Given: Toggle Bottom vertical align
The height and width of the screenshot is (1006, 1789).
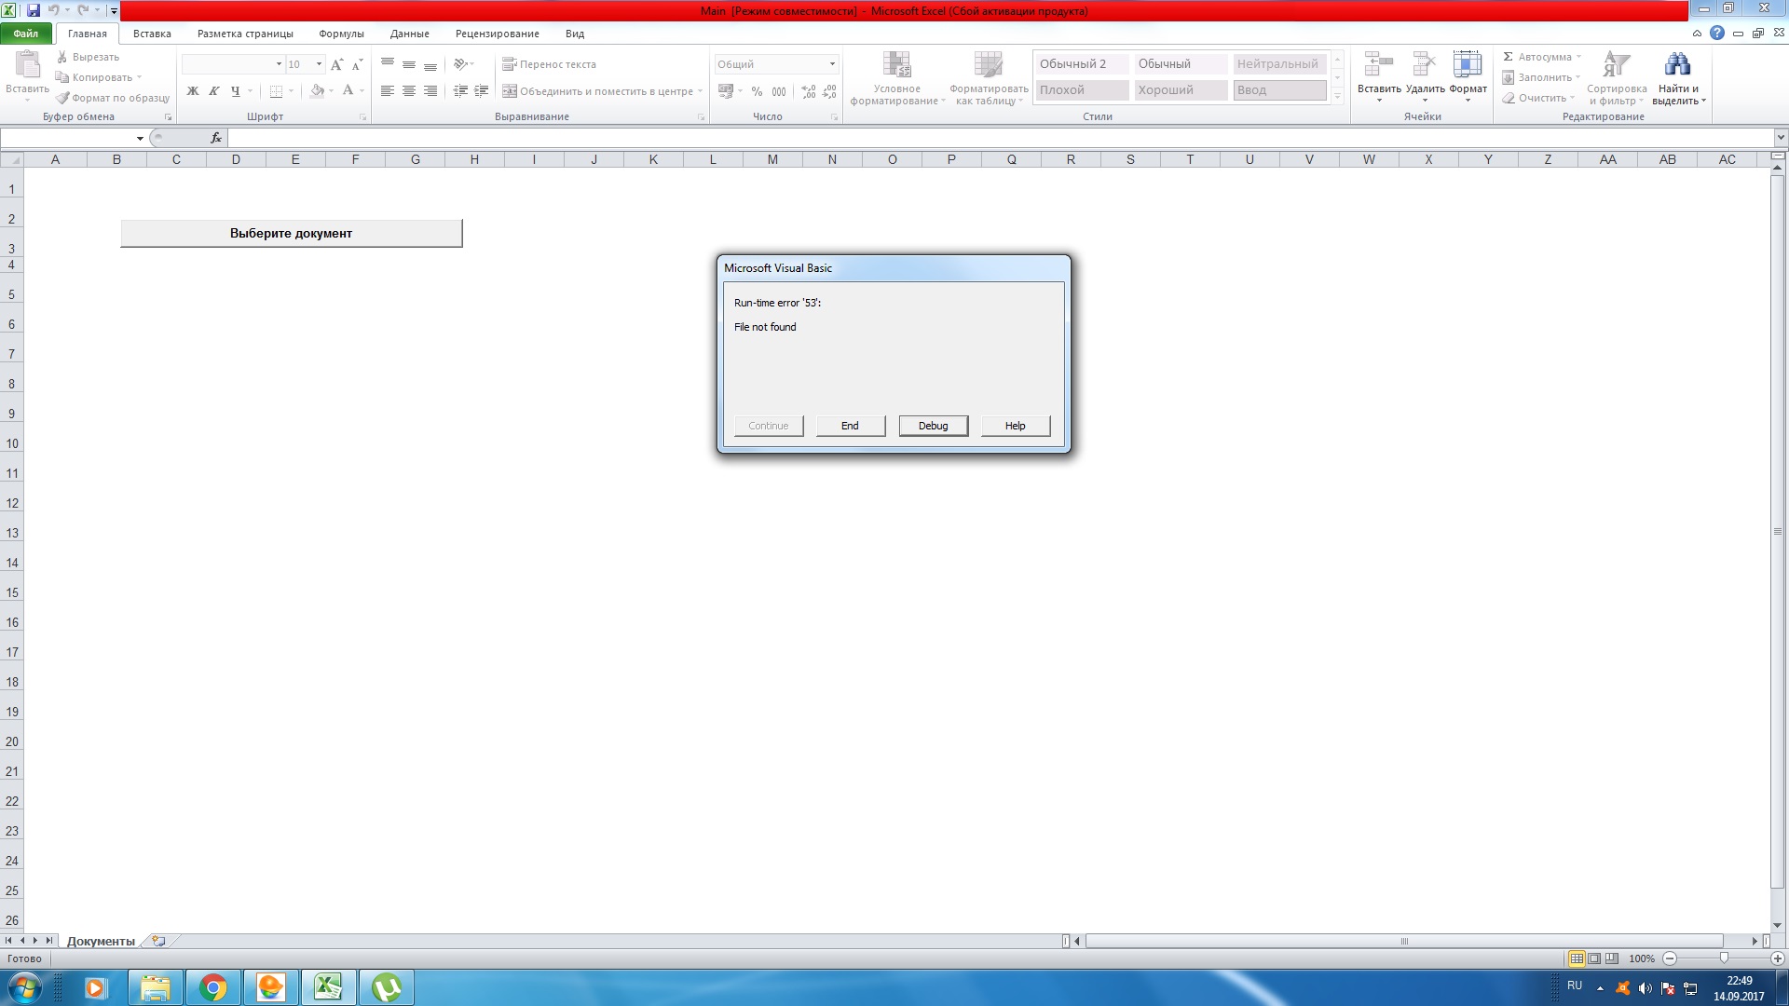Looking at the screenshot, I should coord(430,64).
